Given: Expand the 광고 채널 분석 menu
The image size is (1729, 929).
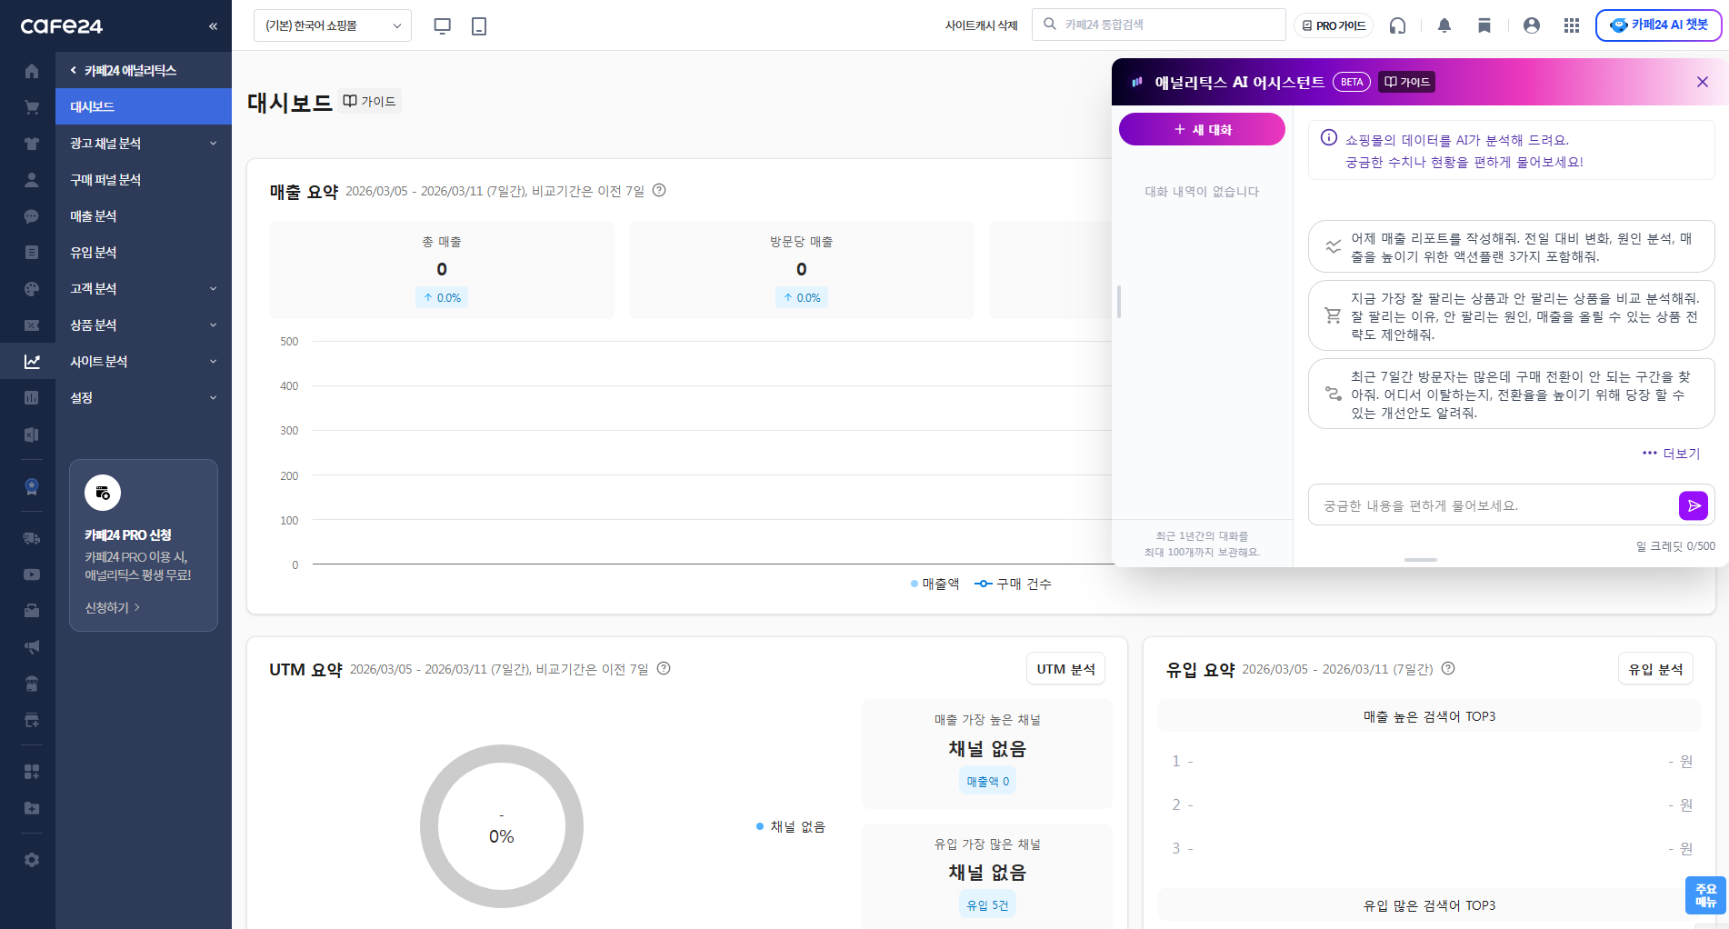Looking at the screenshot, I should [144, 144].
